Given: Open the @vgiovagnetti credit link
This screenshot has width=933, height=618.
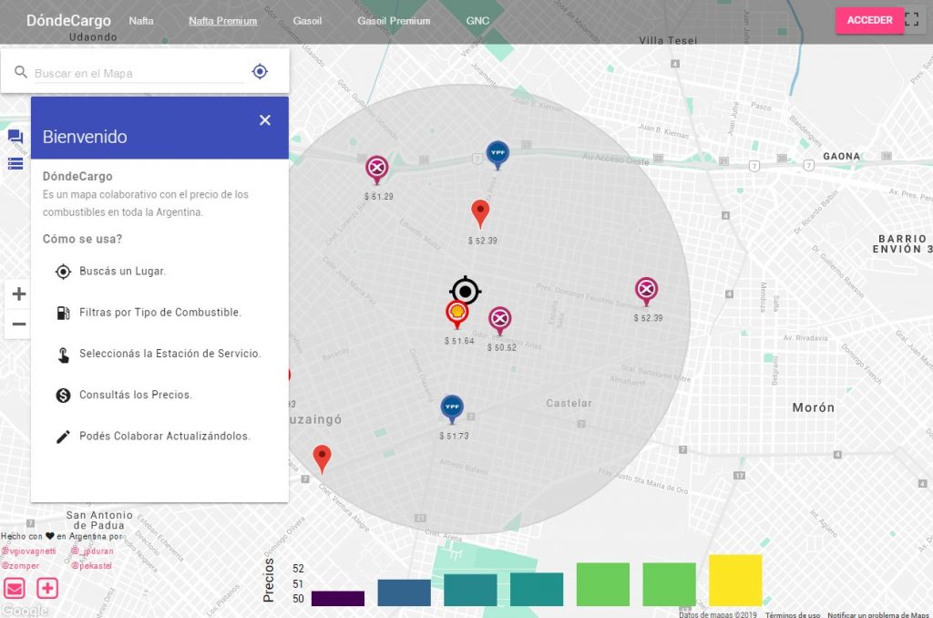Looking at the screenshot, I should pos(29,551).
